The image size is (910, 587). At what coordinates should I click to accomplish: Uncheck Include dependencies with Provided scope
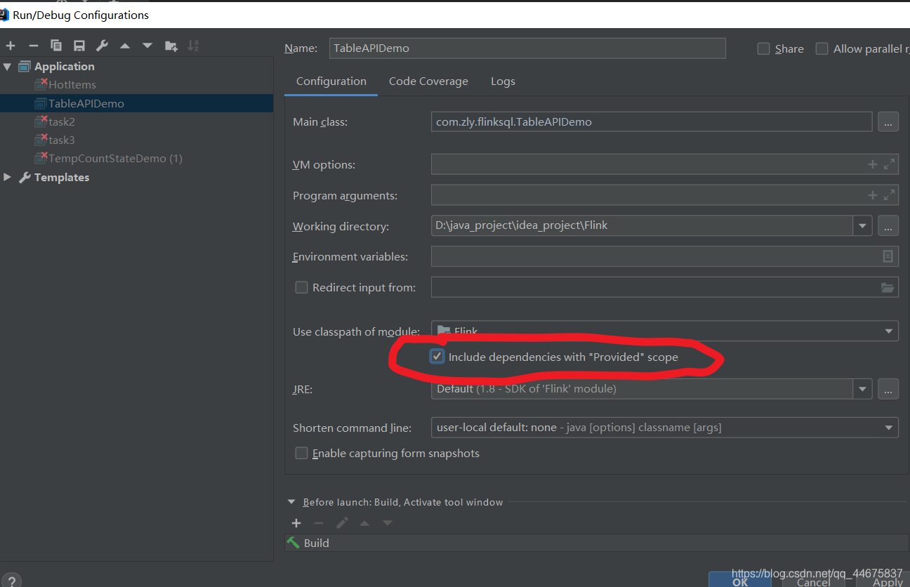point(437,357)
